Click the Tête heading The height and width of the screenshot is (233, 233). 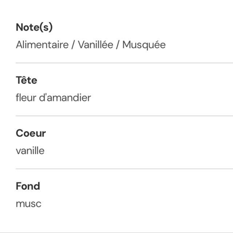tap(27, 80)
